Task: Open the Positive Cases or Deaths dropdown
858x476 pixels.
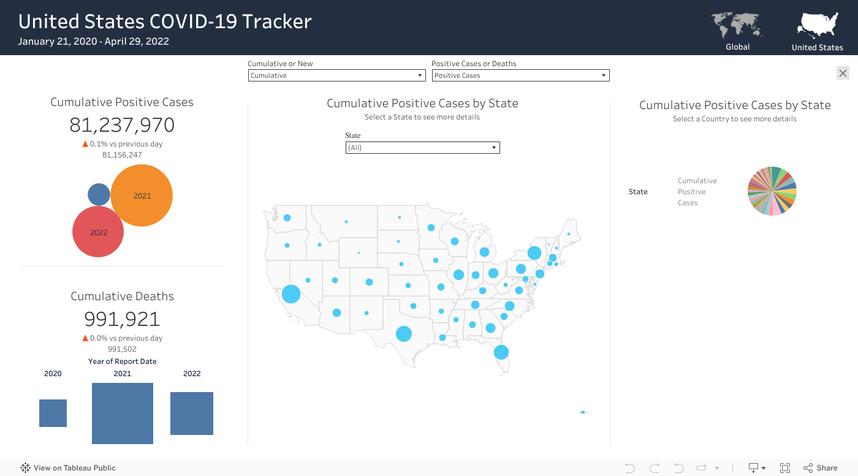Action: point(520,75)
